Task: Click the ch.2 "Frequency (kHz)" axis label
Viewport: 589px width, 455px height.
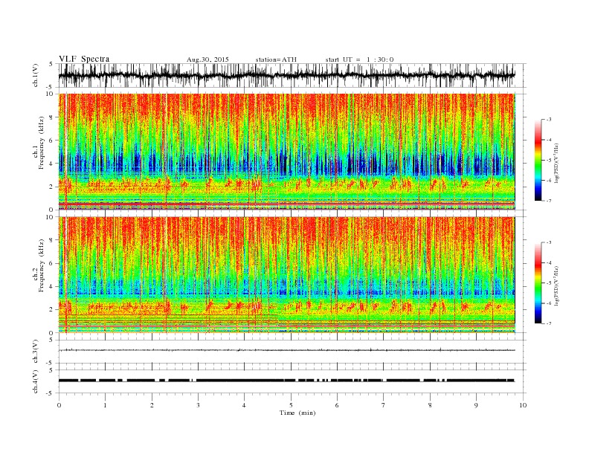Action: [x=42, y=266]
